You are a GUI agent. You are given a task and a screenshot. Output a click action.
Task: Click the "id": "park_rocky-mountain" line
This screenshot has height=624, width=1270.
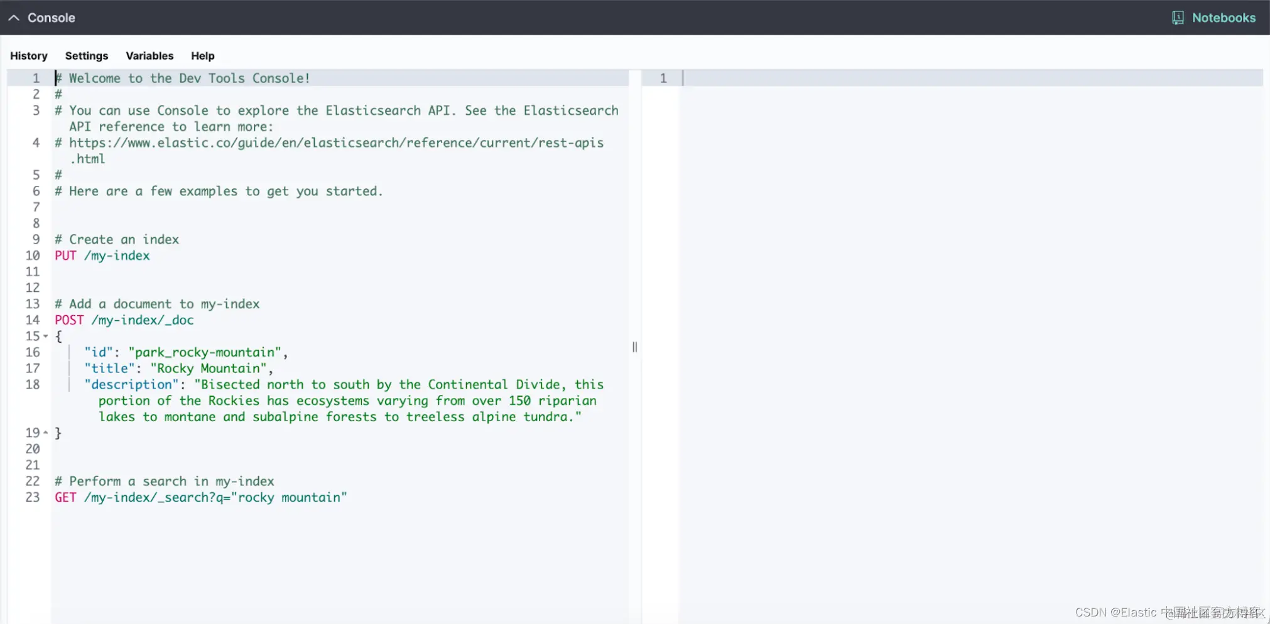point(187,352)
